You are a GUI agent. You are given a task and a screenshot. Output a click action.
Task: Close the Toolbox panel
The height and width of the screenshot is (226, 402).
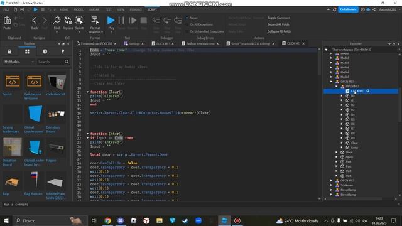point(68,44)
